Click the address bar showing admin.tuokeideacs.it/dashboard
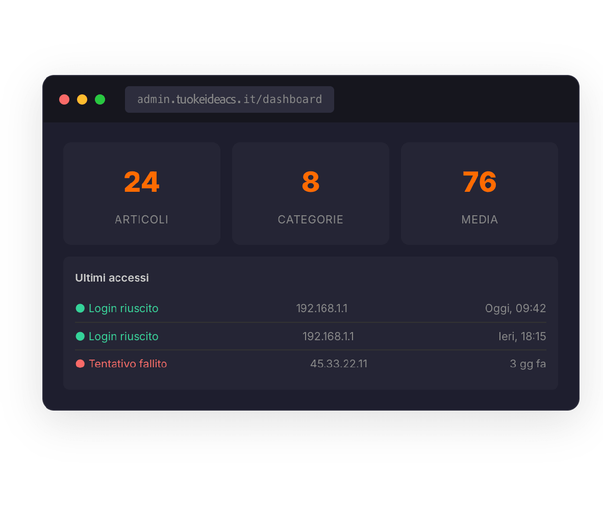 coord(230,99)
